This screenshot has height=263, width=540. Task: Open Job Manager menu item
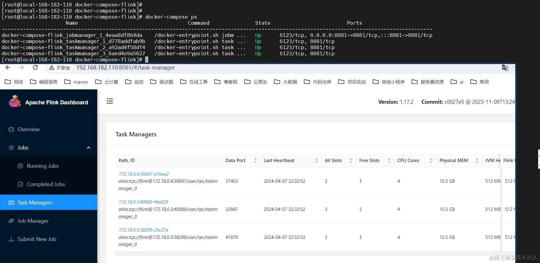49,221
